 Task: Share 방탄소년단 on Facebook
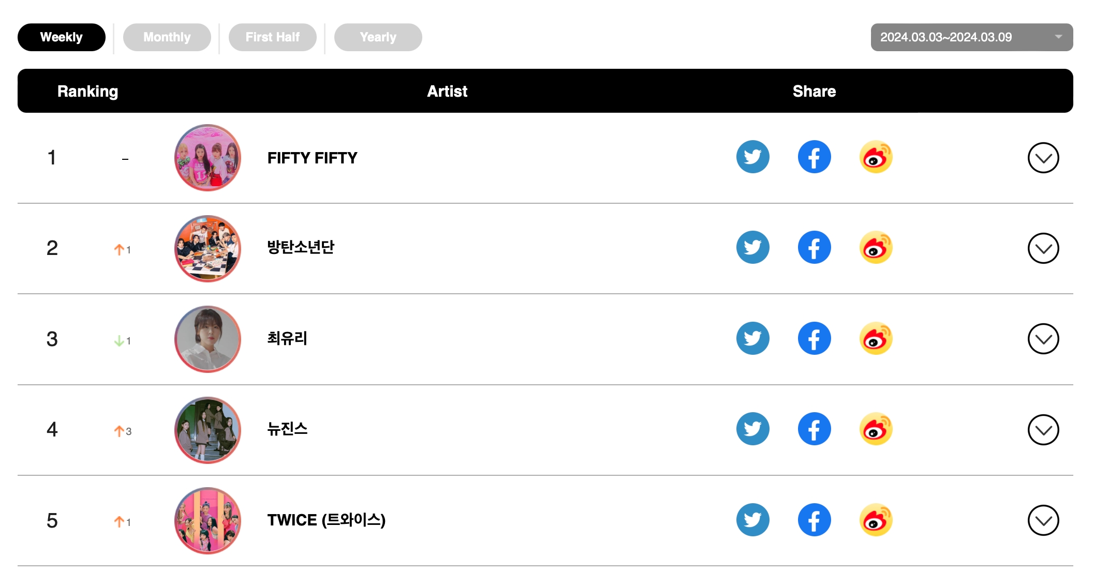(x=814, y=248)
